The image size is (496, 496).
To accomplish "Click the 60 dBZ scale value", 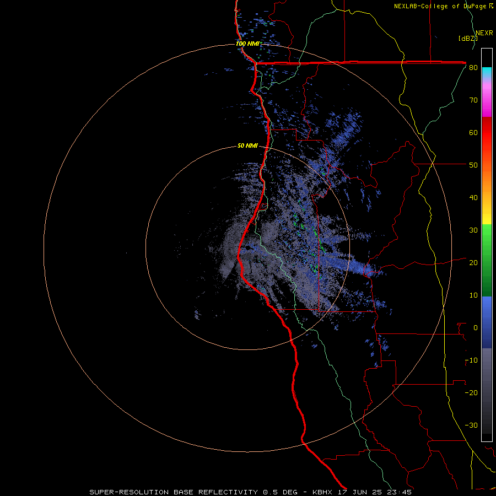I will 473,133.
